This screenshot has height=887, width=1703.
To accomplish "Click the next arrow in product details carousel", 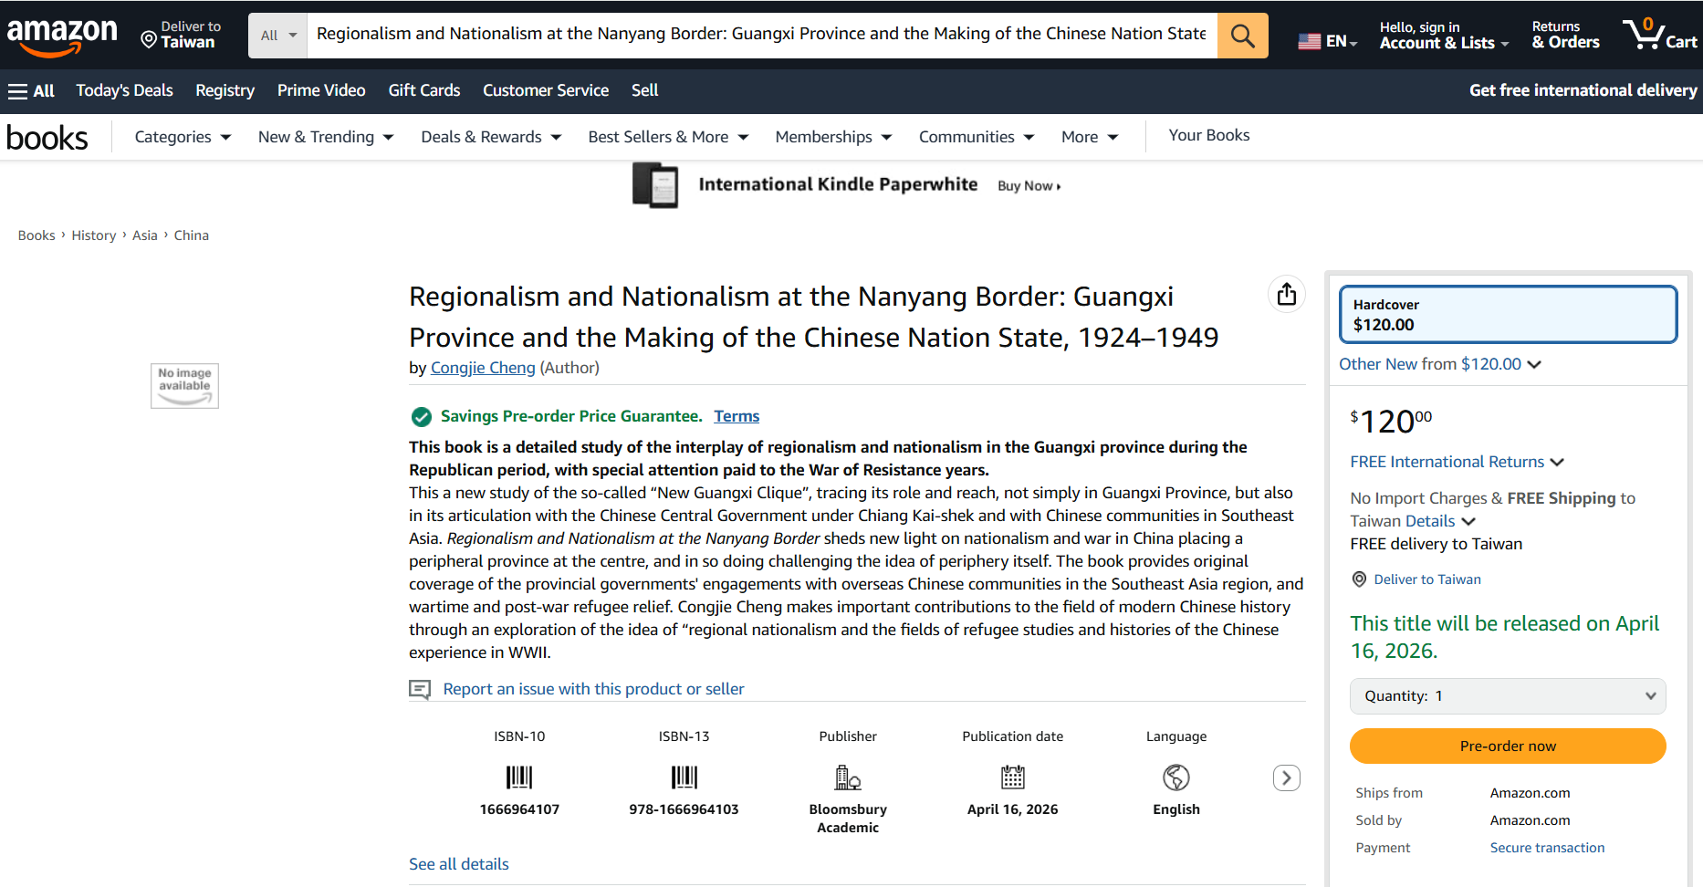I will (x=1286, y=777).
